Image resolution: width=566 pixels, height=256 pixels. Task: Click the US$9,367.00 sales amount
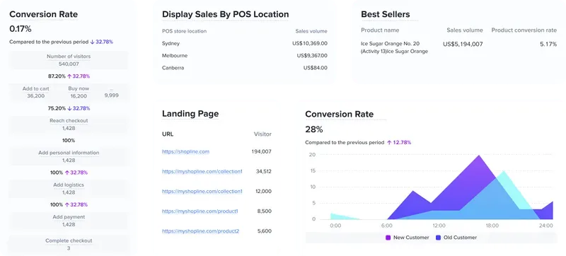click(312, 56)
